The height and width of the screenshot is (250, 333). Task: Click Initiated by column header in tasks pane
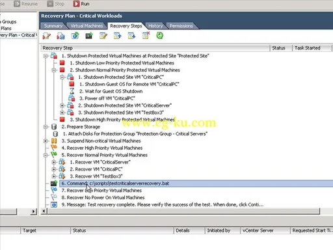click(222, 230)
